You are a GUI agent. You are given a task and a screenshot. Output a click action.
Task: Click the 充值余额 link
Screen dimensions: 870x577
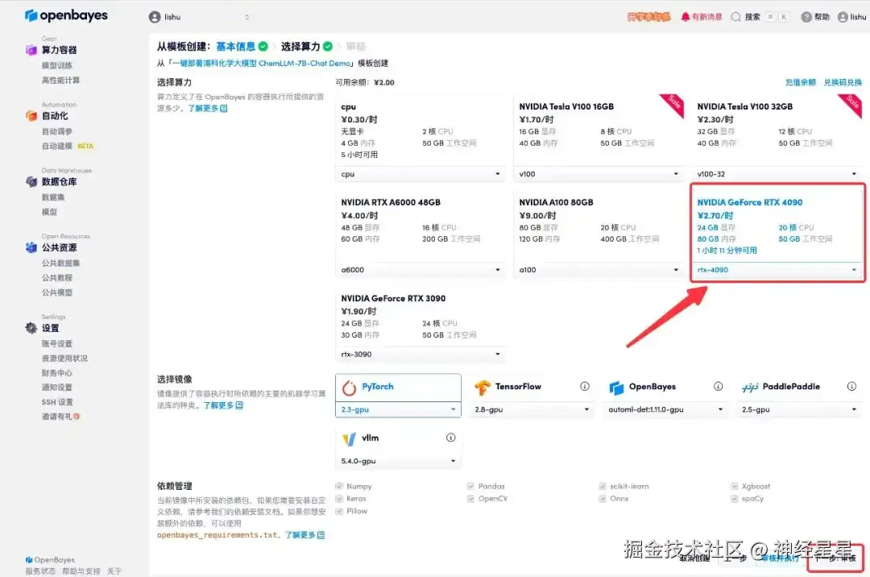pos(800,83)
